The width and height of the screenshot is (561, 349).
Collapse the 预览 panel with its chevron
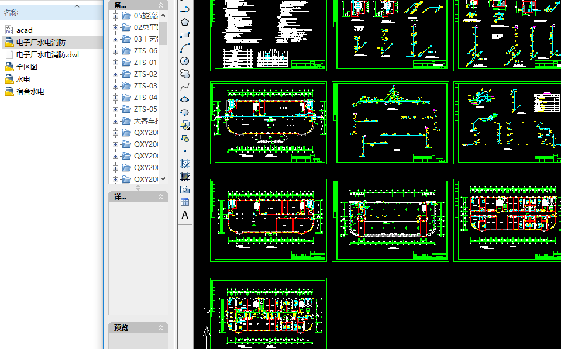(161, 327)
